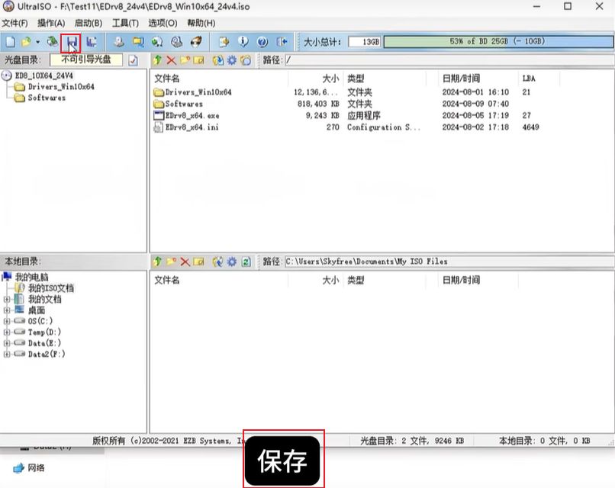The image size is (615, 488).
Task: Expand the OS(C:) drive tree node
Action: pyautogui.click(x=7, y=321)
